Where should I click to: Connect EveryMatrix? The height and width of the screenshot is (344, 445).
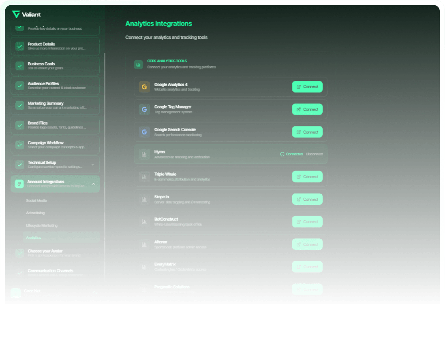tap(307, 267)
